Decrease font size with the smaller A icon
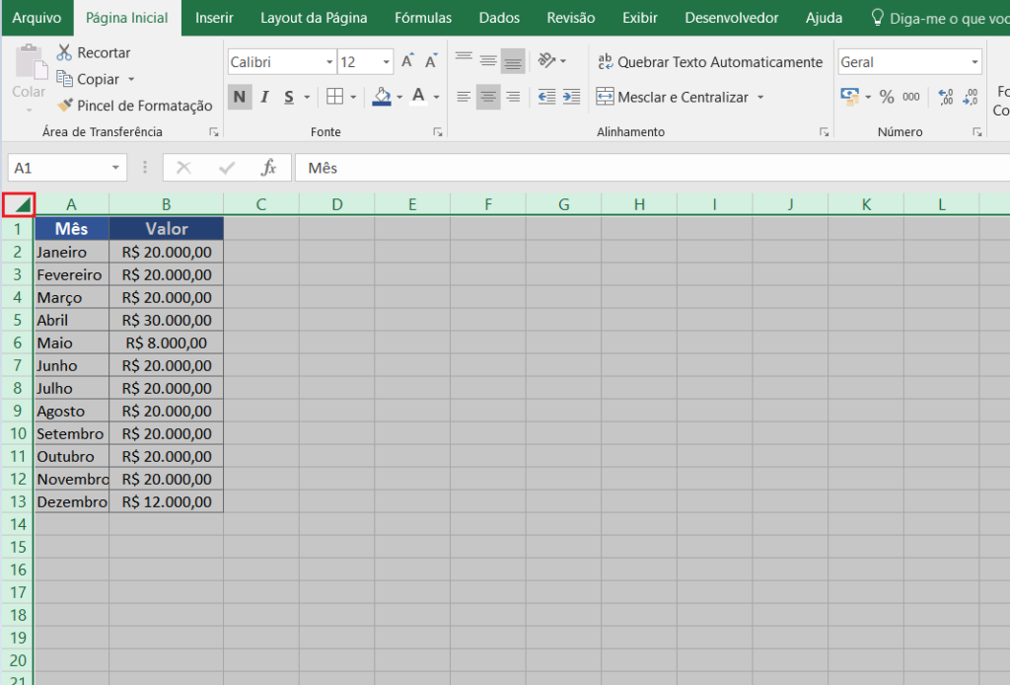The width and height of the screenshot is (1010, 685). coord(431,61)
